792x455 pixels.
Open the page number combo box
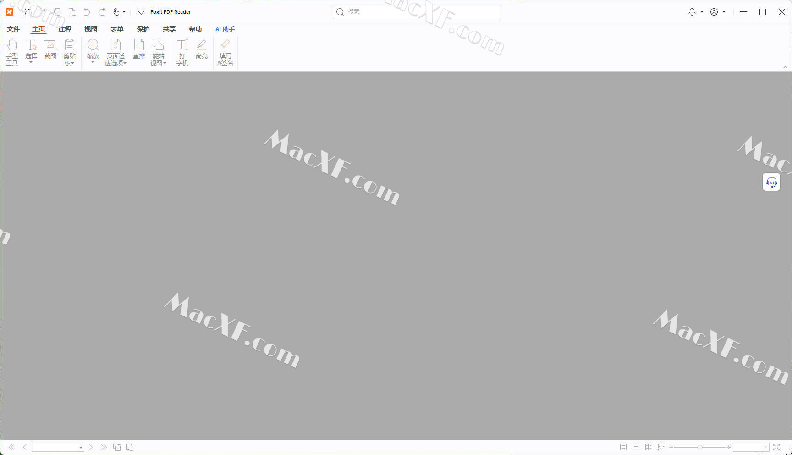58,447
